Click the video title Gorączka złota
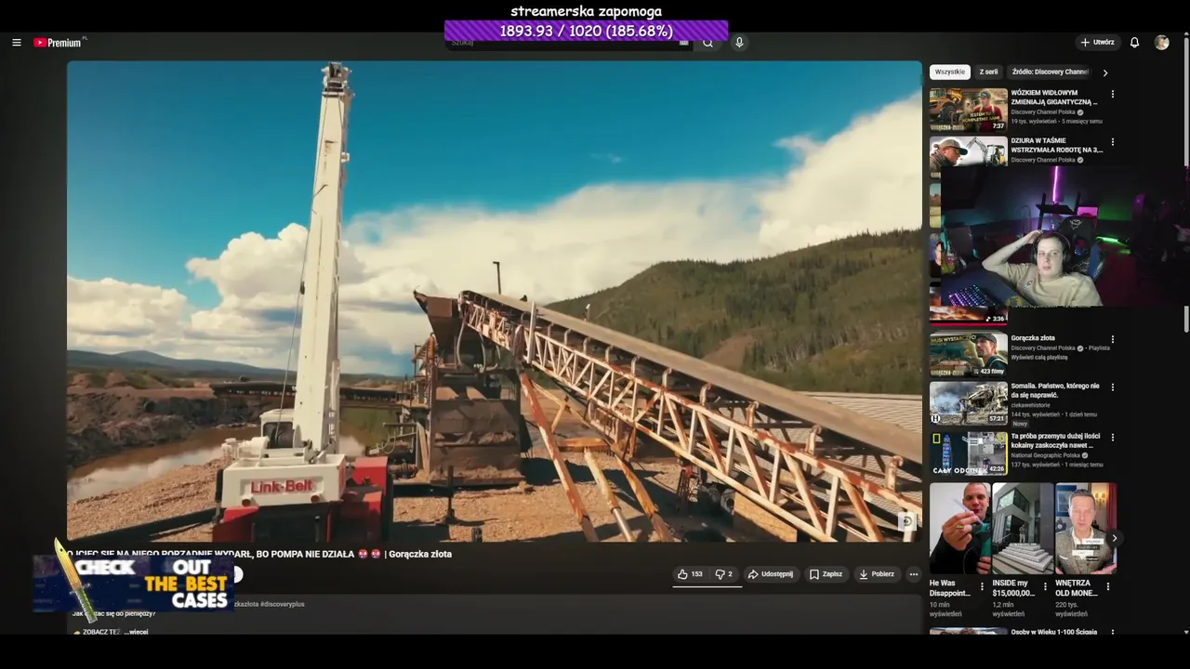Viewport: 1190px width, 669px height. tap(258, 554)
